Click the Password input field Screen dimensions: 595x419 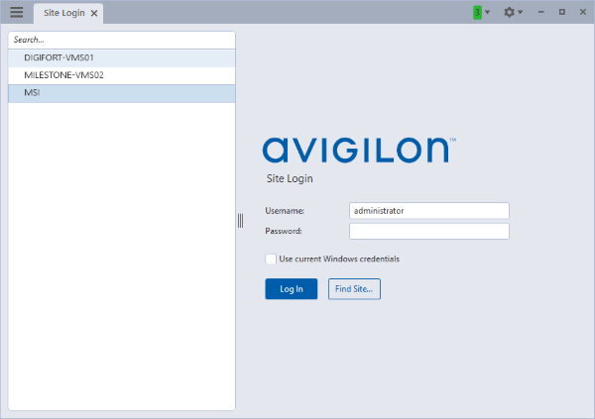(x=429, y=232)
